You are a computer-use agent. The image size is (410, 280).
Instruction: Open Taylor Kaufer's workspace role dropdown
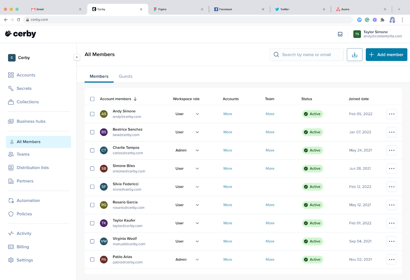(x=187, y=223)
